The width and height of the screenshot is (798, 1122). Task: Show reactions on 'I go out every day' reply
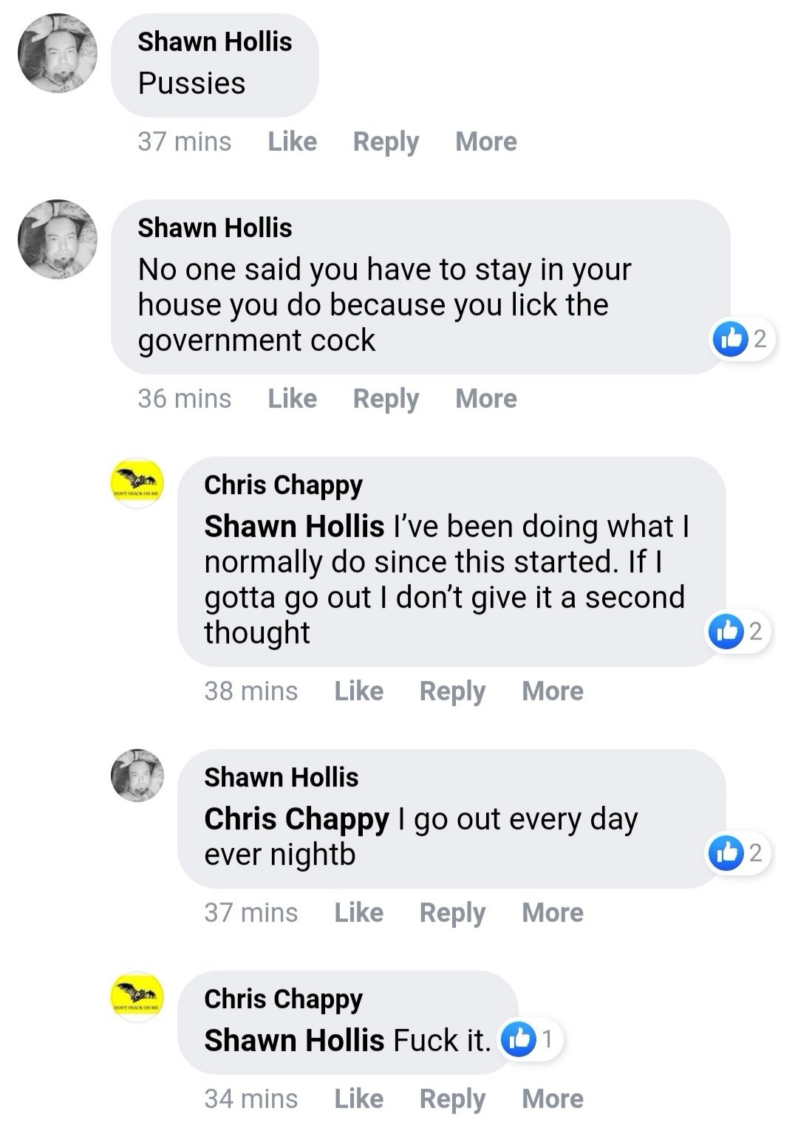click(736, 852)
